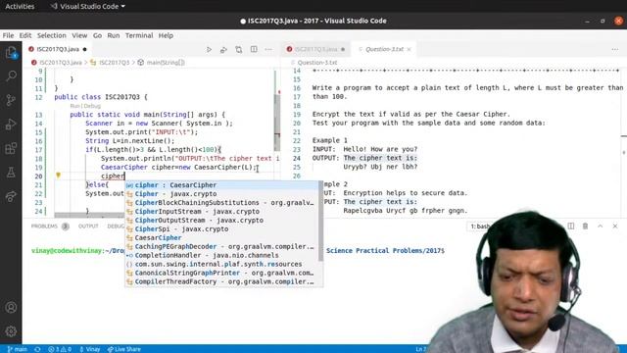The width and height of the screenshot is (627, 353).
Task: Open errors and warnings status item
Action: (60, 349)
